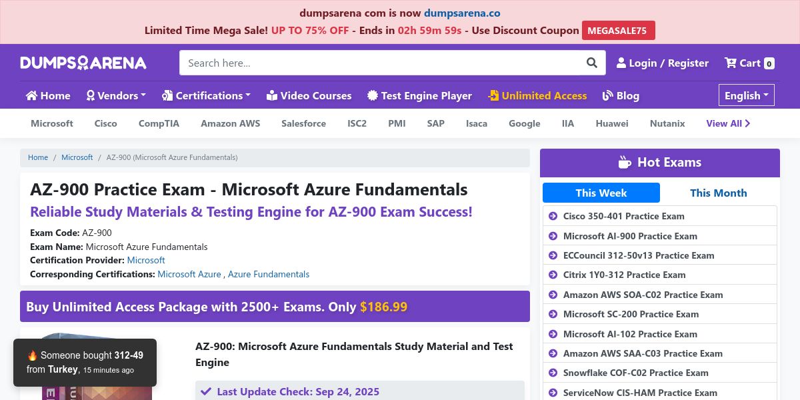Click the Test Engine Player gear icon
Screen dimensions: 800x400
click(x=373, y=95)
